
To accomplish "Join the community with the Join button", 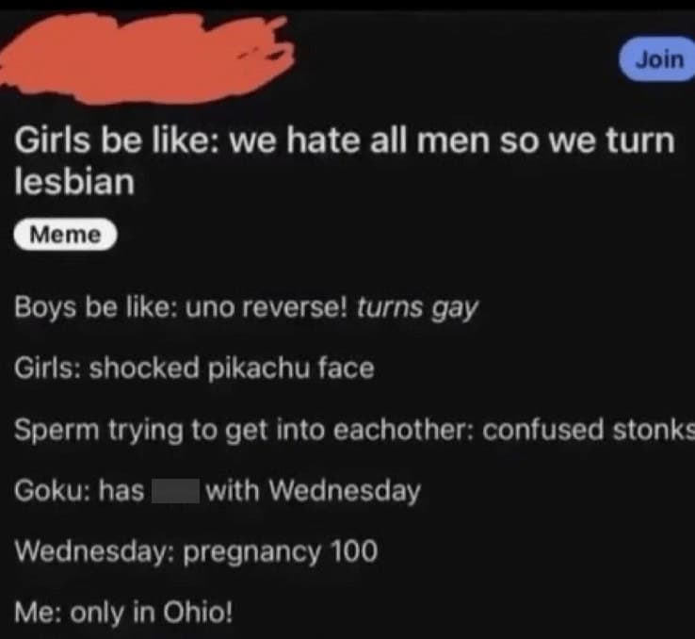I will click(657, 59).
